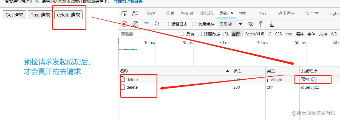Filter by 媒体 type
340x120 pixels.
point(299,34)
